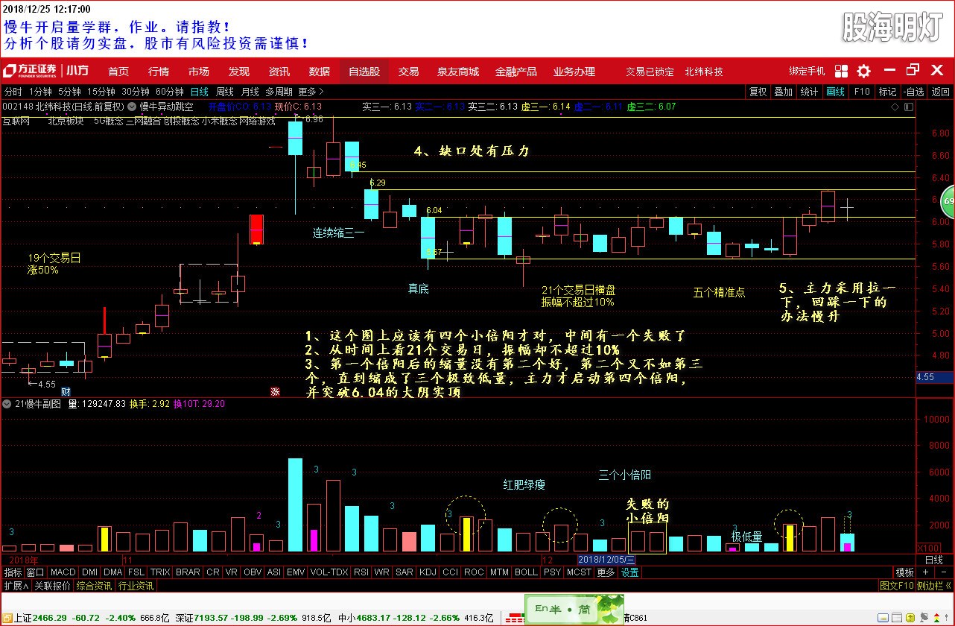
Task: Click the round dropdown beside stock name 北纬科技
Action: [x=133, y=106]
